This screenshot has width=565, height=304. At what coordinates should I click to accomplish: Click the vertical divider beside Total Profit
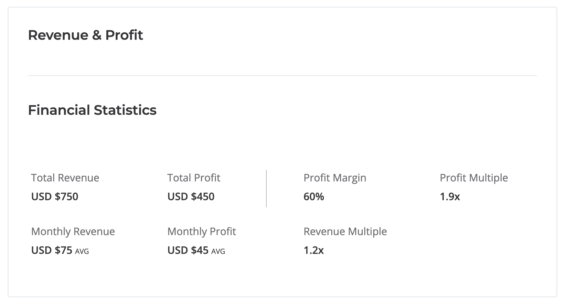[266, 188]
